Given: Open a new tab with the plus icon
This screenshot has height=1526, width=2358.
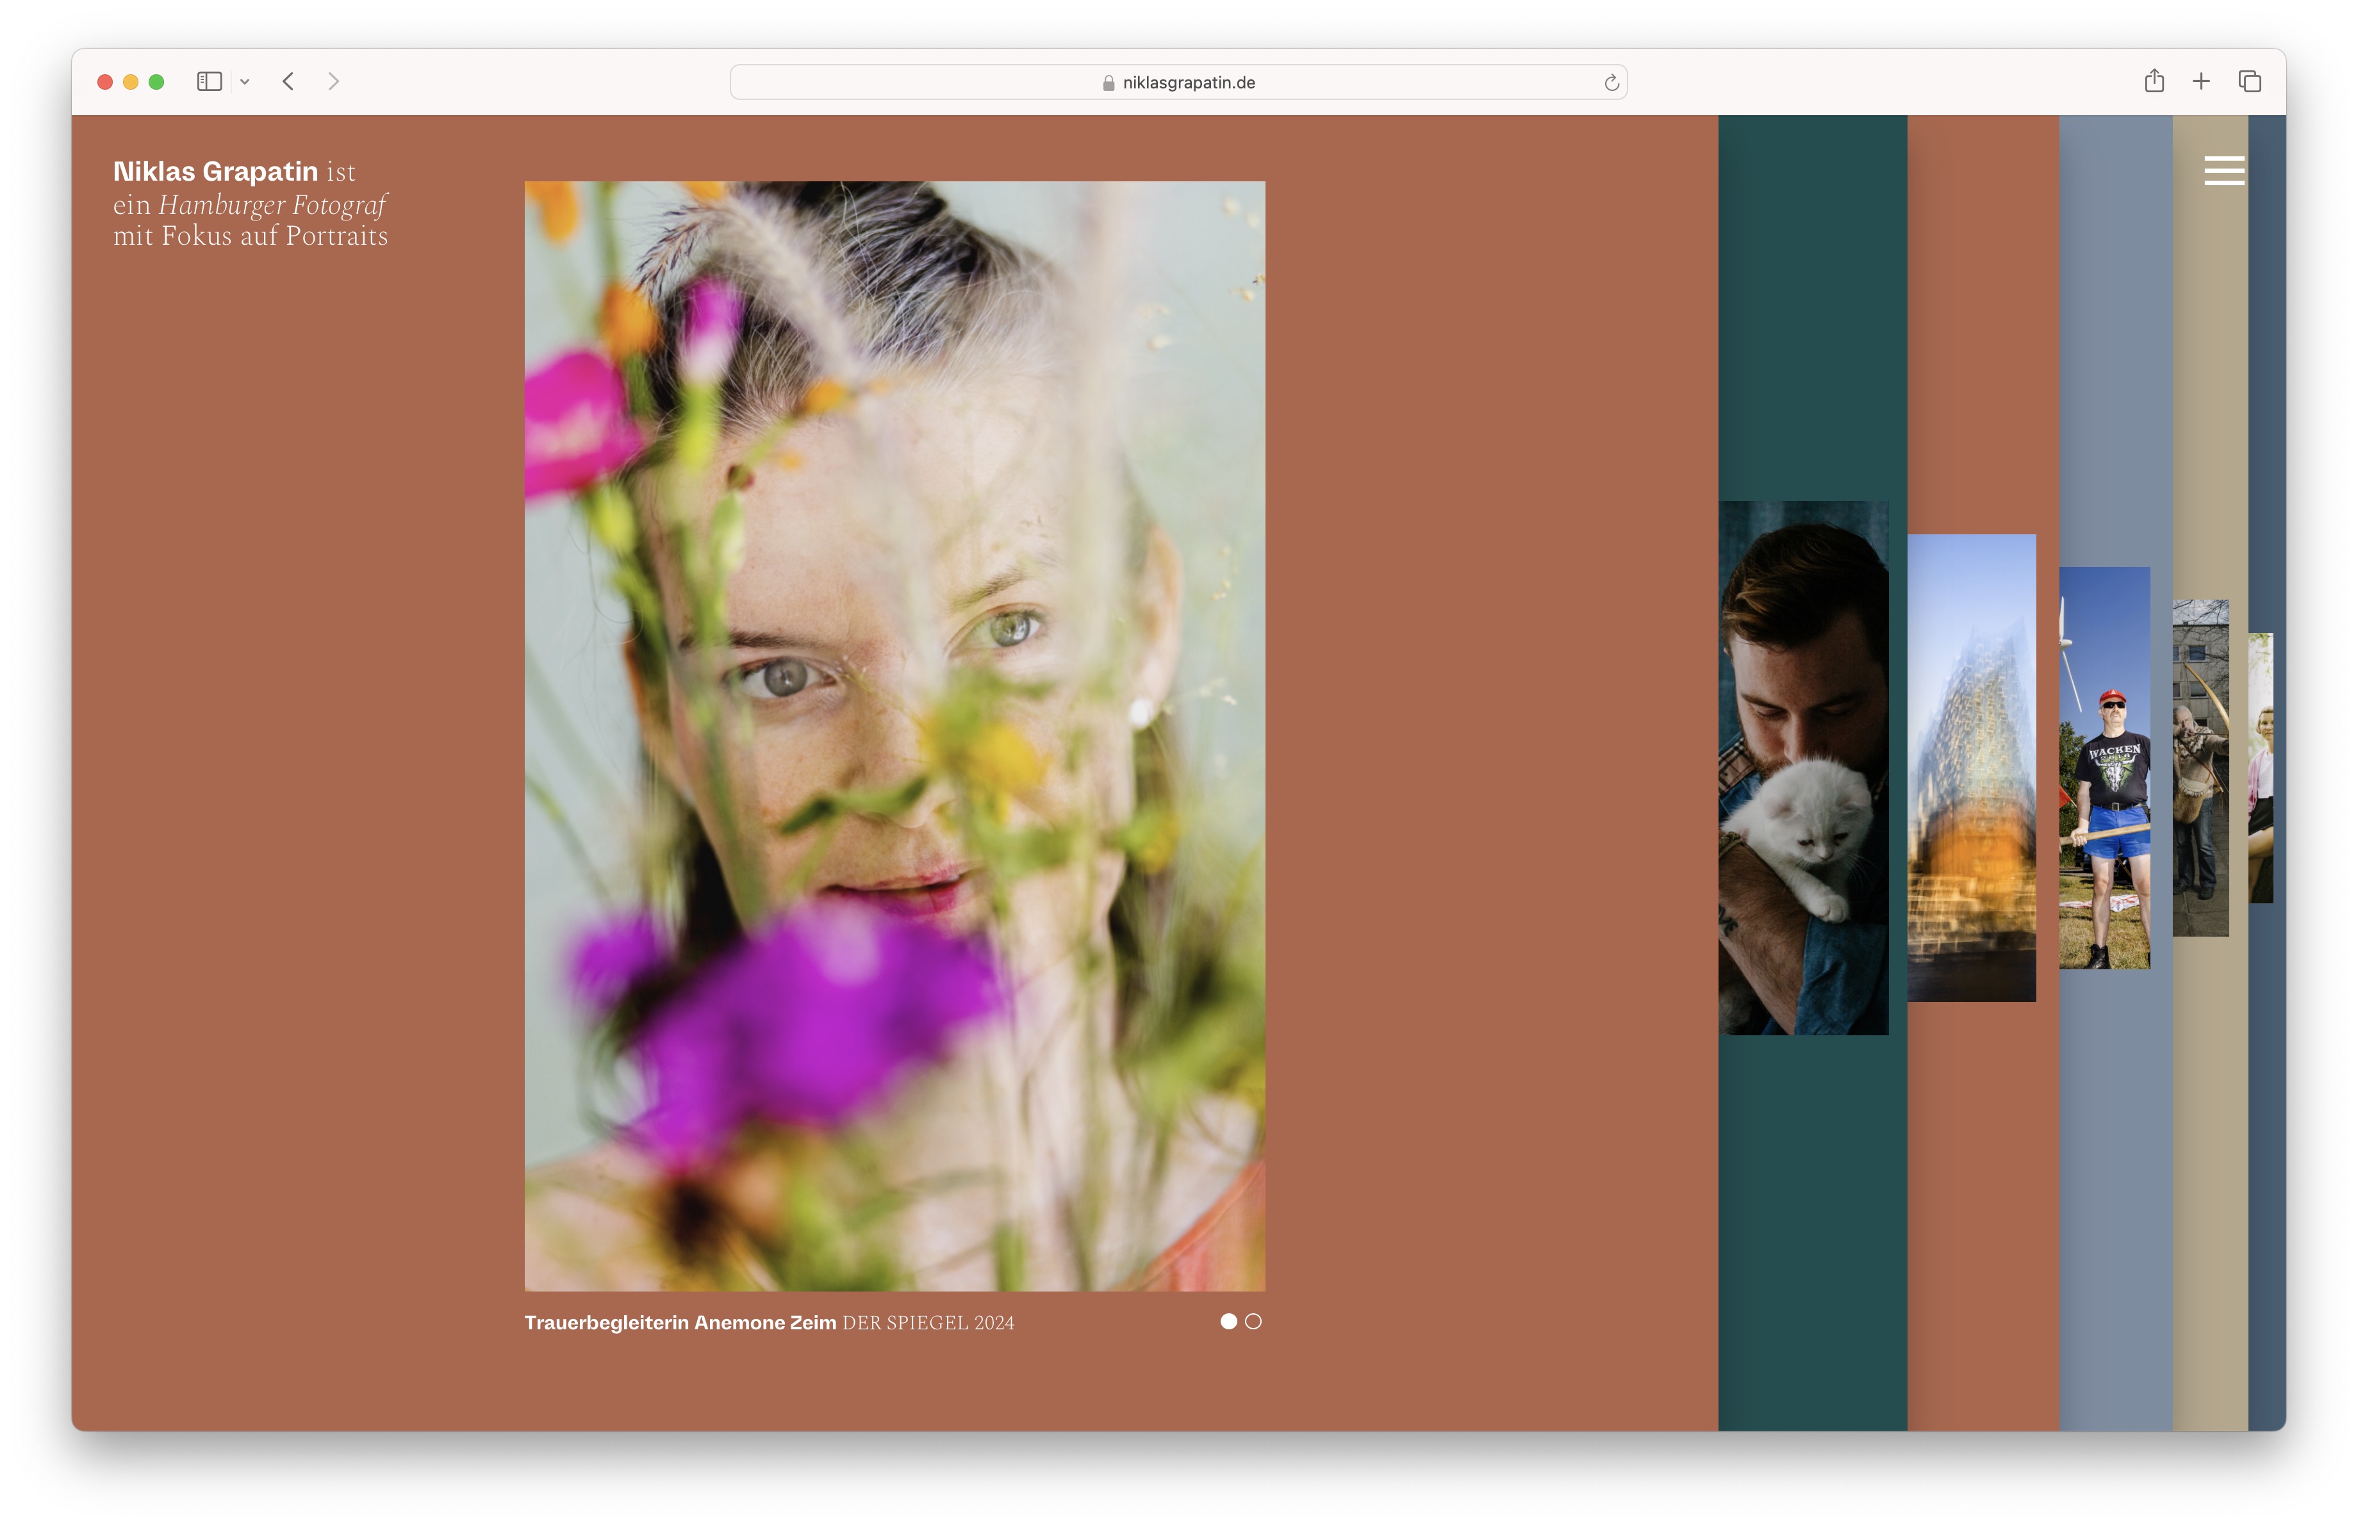Looking at the screenshot, I should 2202,81.
